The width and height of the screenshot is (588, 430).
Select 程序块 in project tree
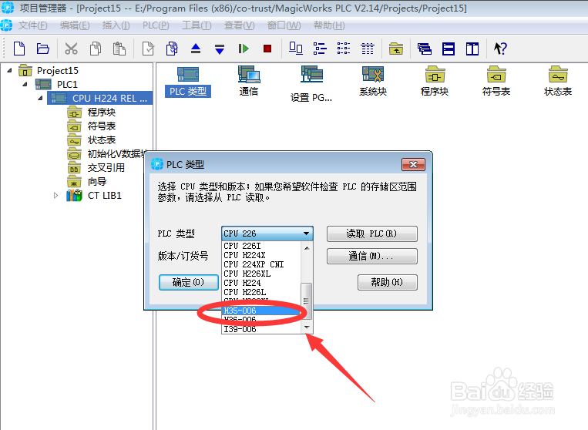pyautogui.click(x=101, y=112)
